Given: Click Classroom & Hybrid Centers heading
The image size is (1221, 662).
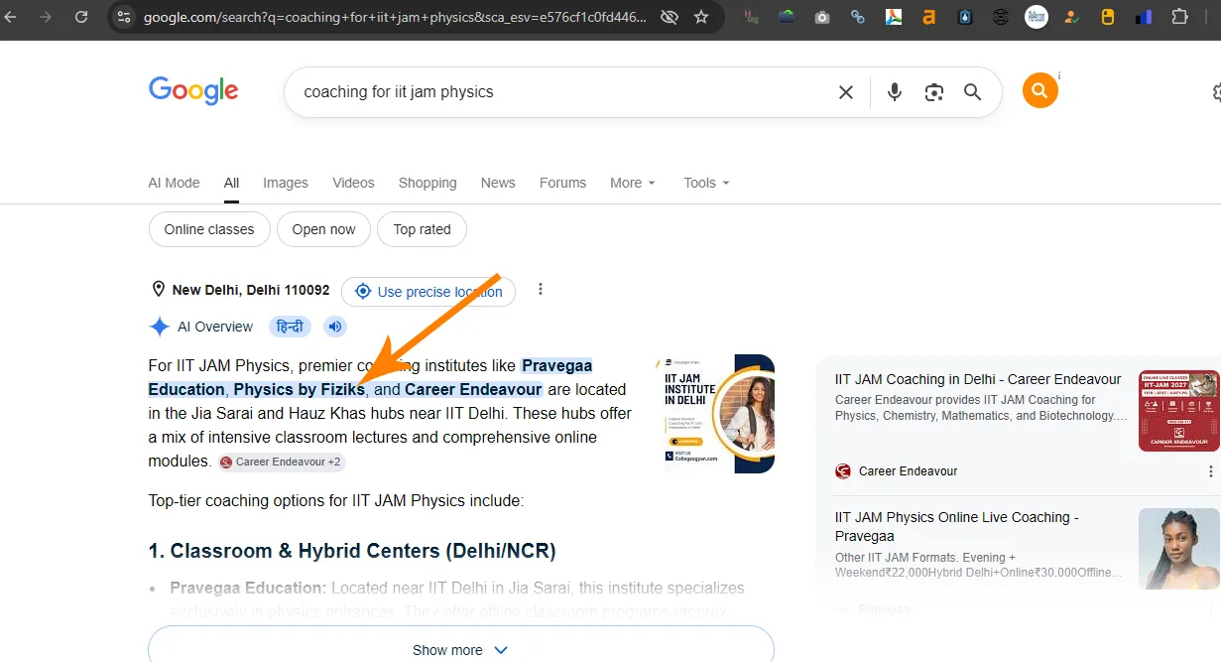Looking at the screenshot, I should coord(352,551).
